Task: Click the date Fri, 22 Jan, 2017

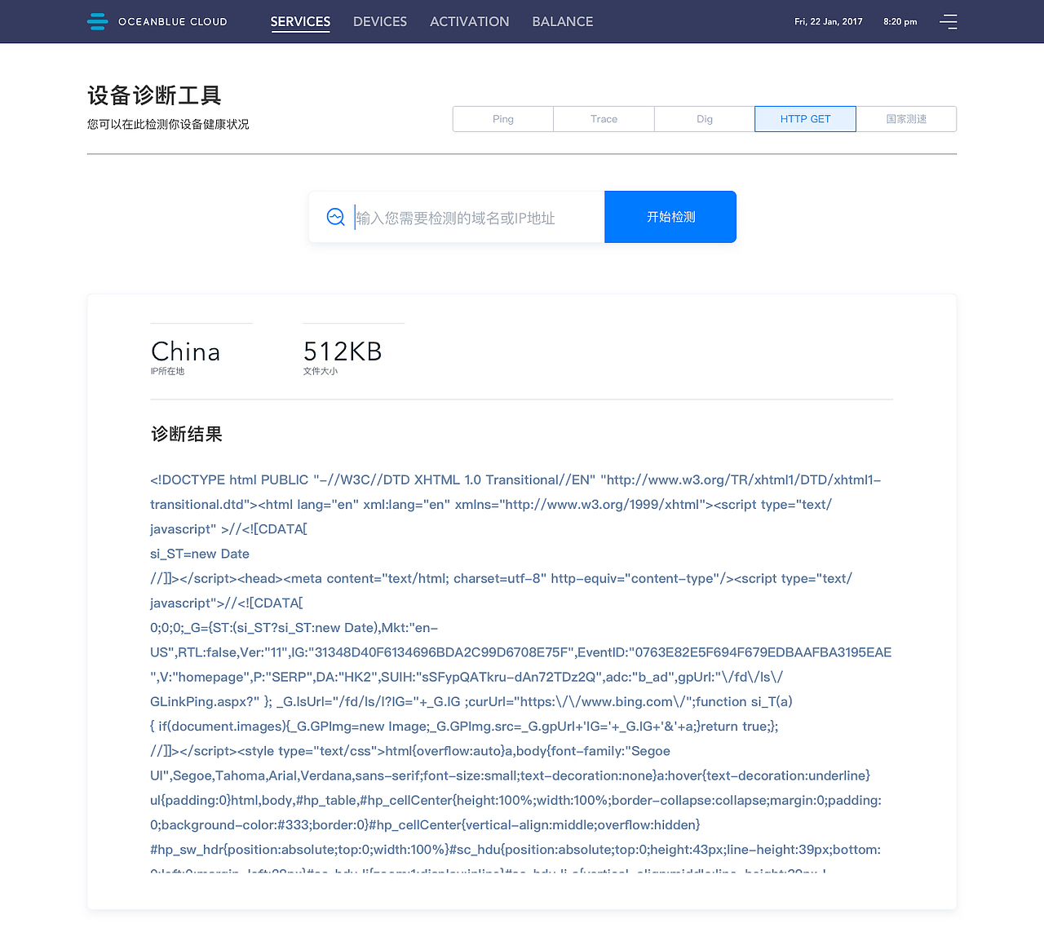Action: point(829,22)
